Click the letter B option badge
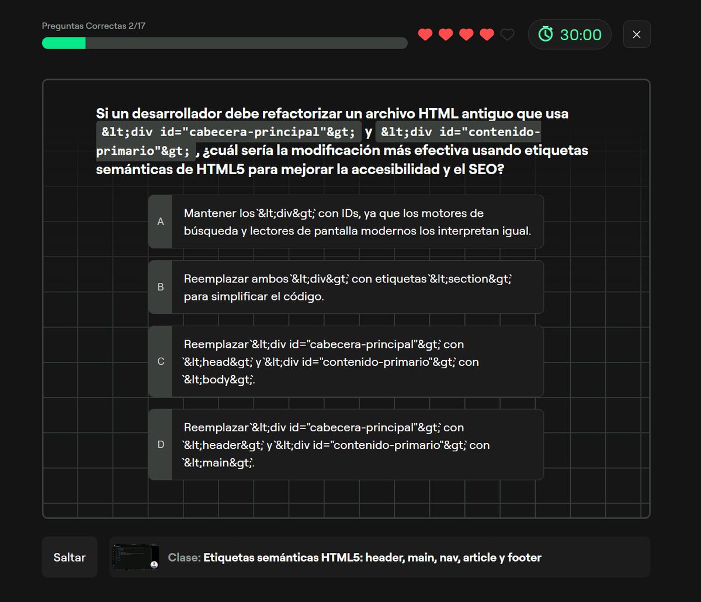Image resolution: width=701 pixels, height=602 pixels. [161, 287]
